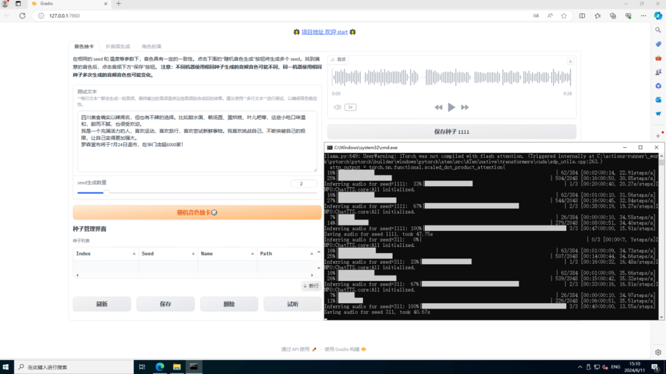
Task: Click the cmd.exe window vertical scrollbar
Action: [661, 237]
